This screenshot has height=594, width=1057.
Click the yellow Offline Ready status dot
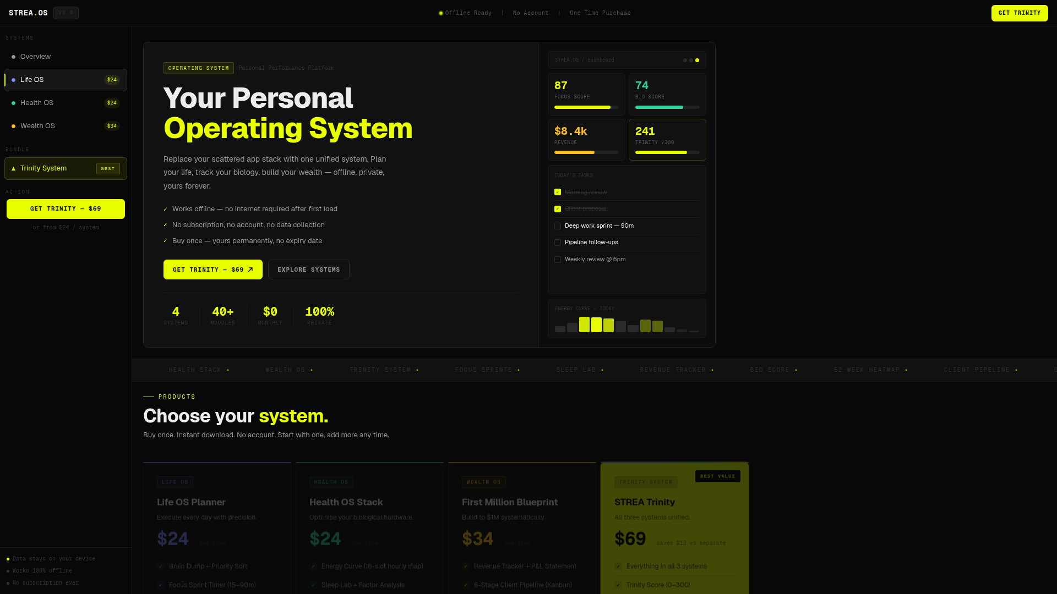[440, 13]
